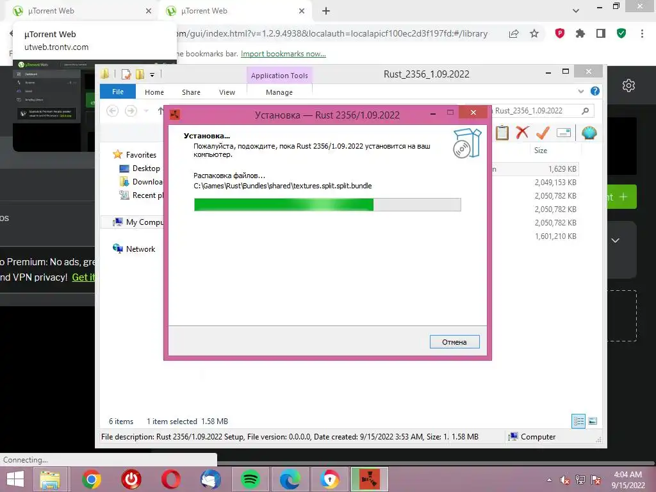Open Spotify from taskbar

[250, 479]
